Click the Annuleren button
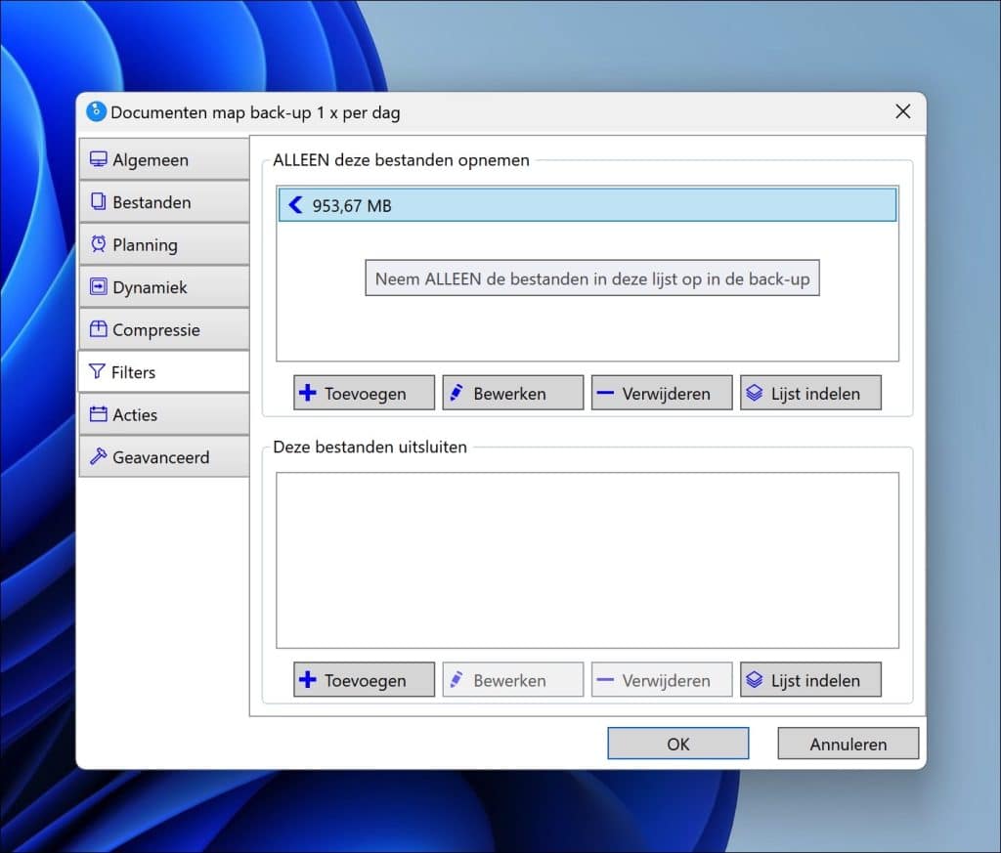Screen dimensions: 1001x853 tap(849, 744)
